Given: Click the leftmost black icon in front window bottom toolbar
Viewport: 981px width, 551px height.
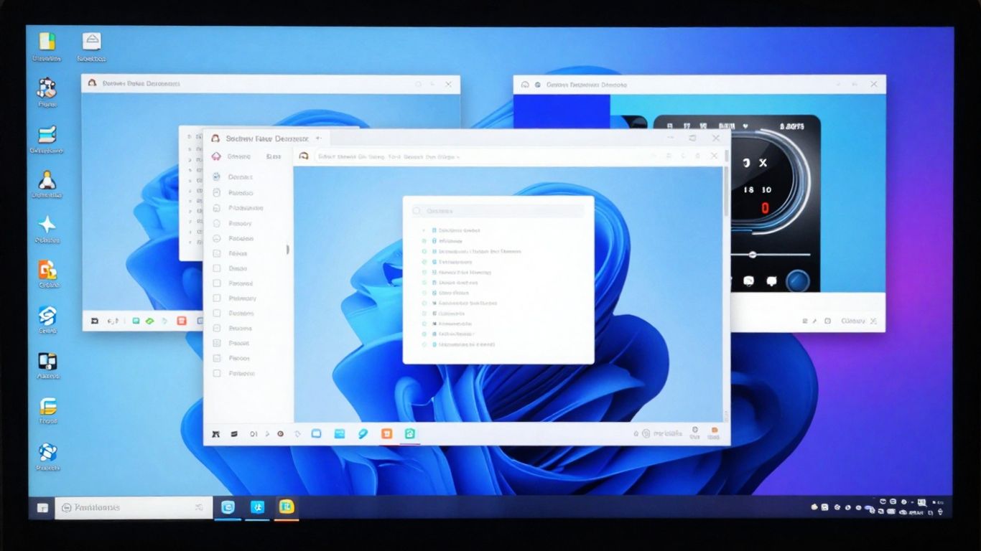Looking at the screenshot, I should (215, 434).
